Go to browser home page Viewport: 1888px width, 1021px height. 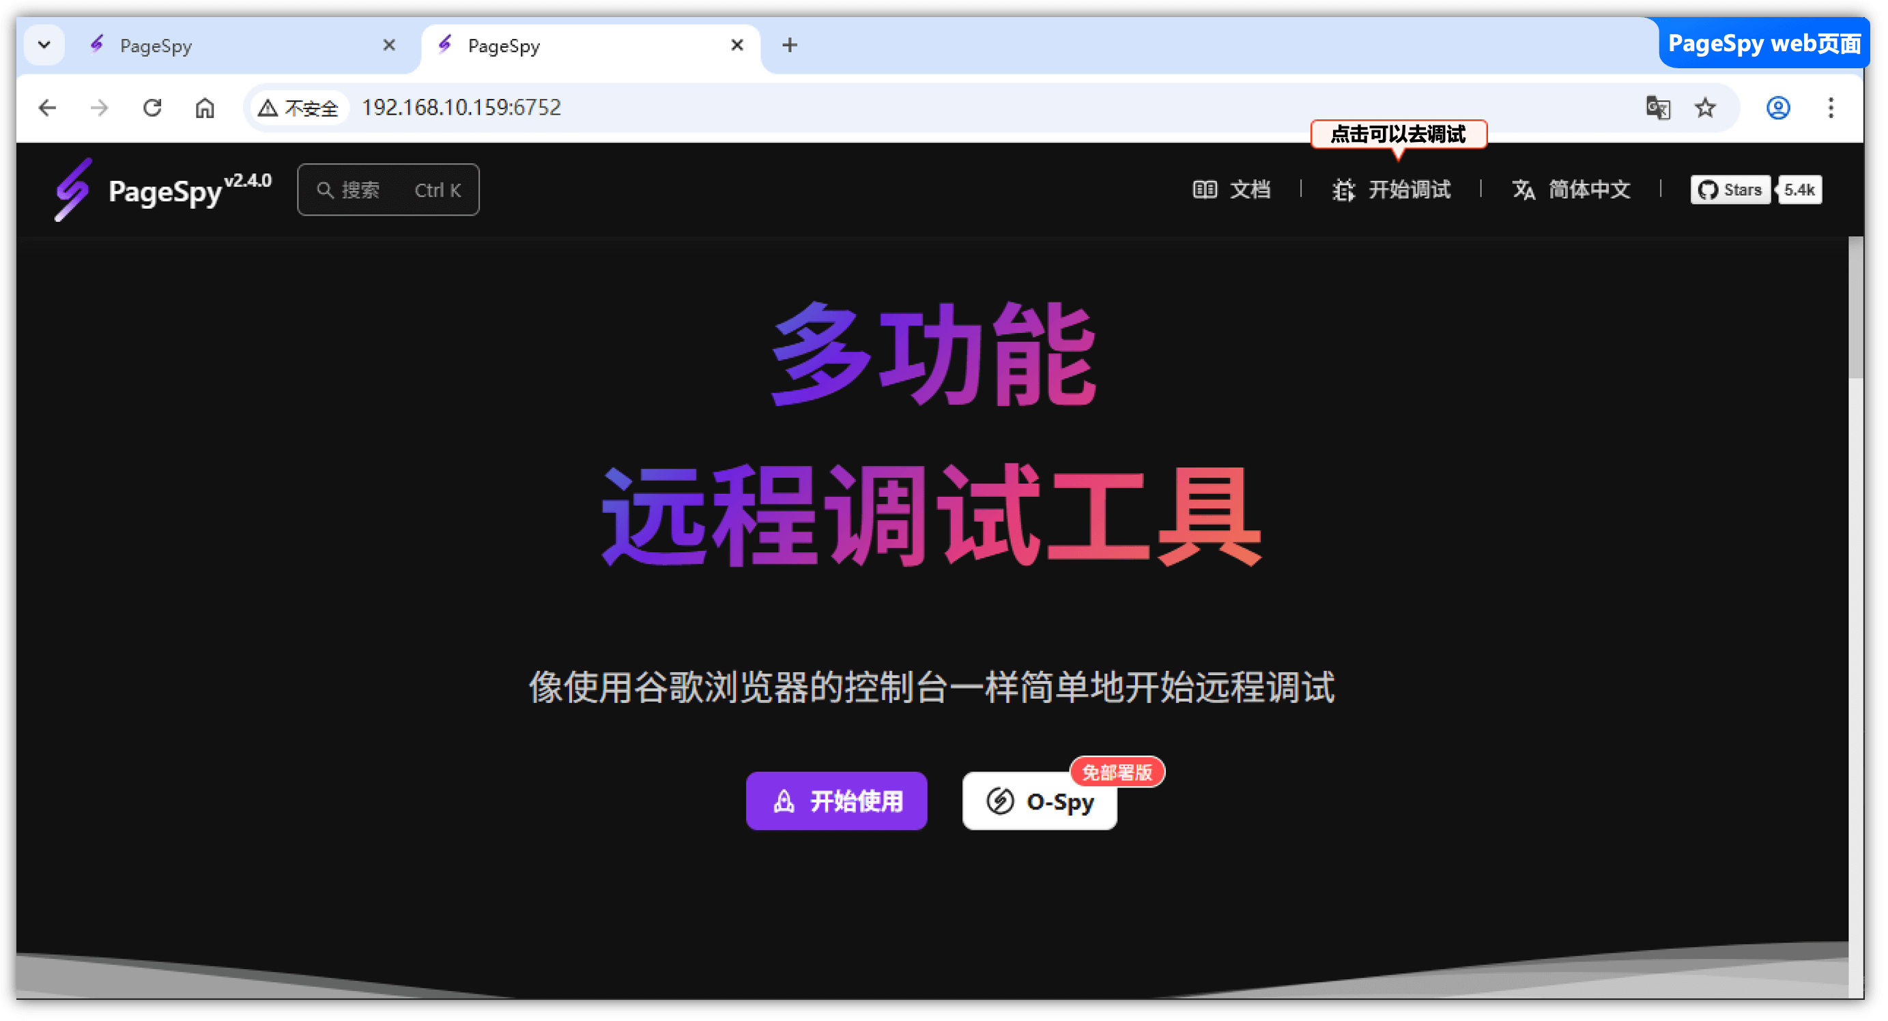205,108
